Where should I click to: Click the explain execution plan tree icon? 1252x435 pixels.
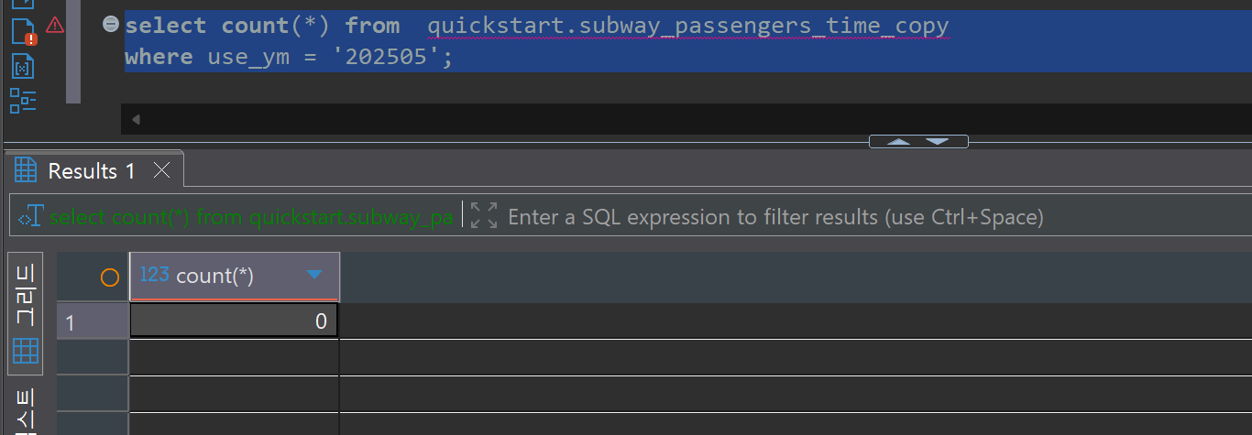23,101
